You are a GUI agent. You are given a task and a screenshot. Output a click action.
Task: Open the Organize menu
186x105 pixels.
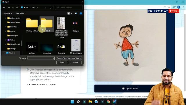click(x=8, y=13)
